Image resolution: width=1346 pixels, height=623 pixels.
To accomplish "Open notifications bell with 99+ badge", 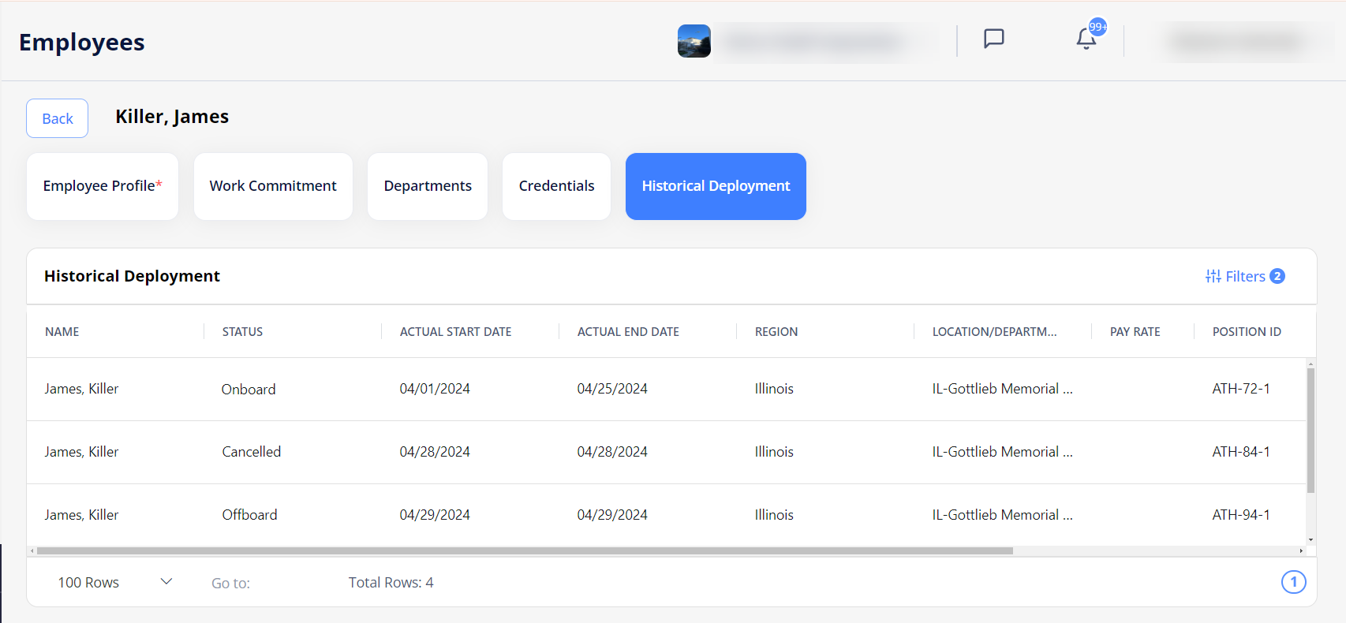I will (x=1087, y=37).
